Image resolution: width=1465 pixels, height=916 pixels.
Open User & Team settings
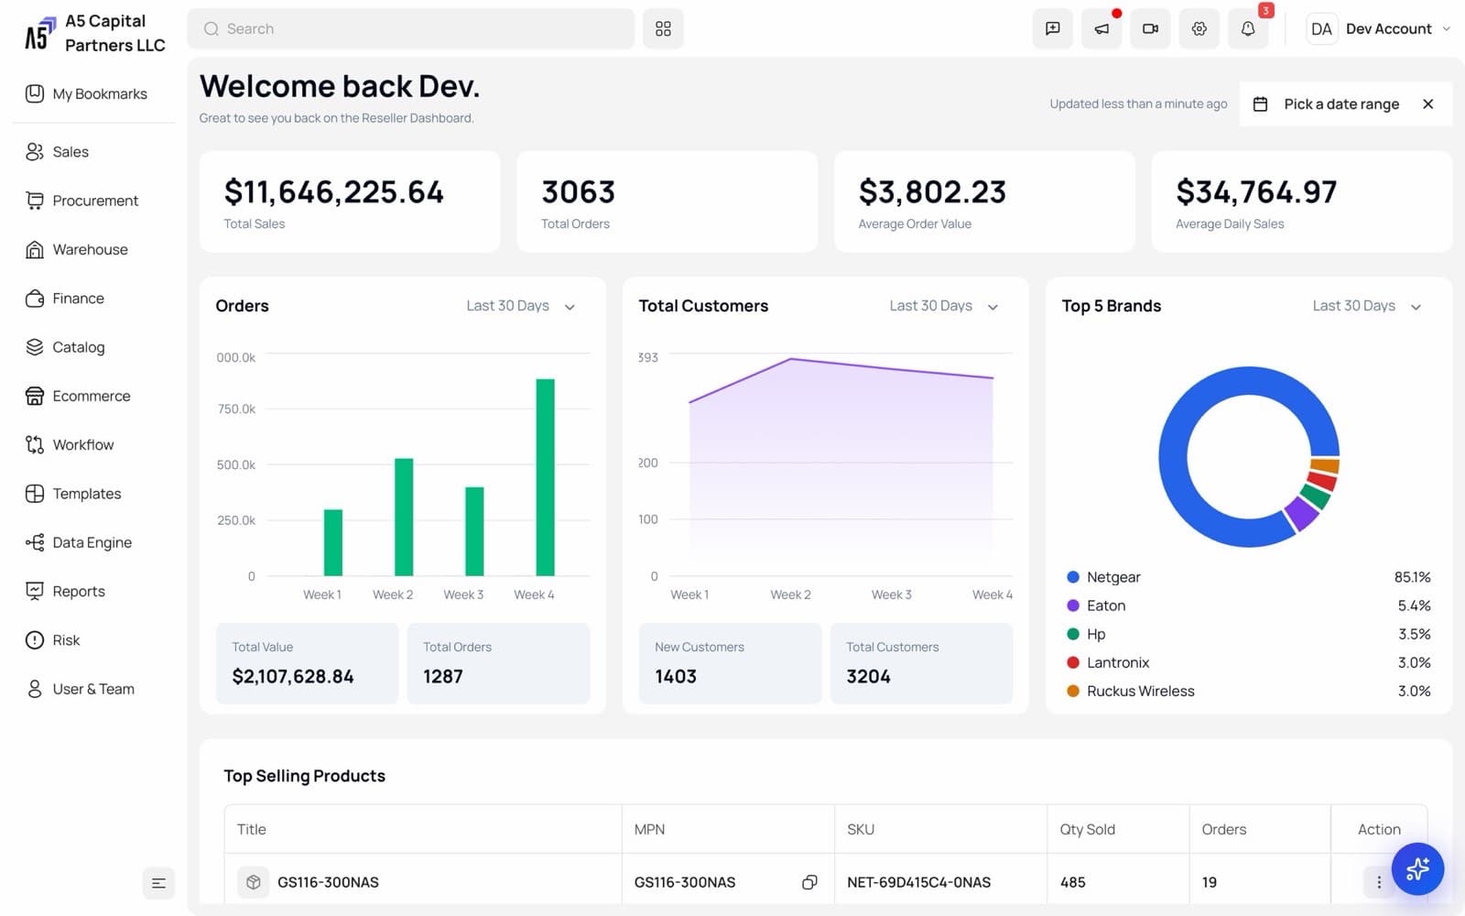[x=81, y=689]
